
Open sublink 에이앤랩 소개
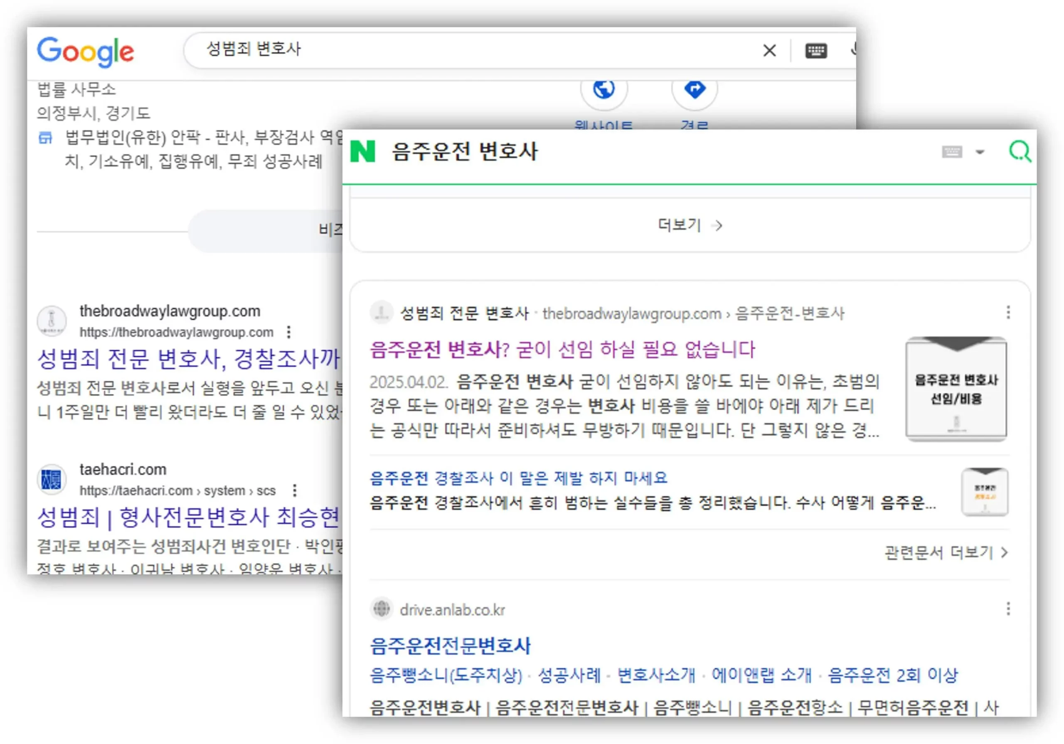pyautogui.click(x=762, y=675)
